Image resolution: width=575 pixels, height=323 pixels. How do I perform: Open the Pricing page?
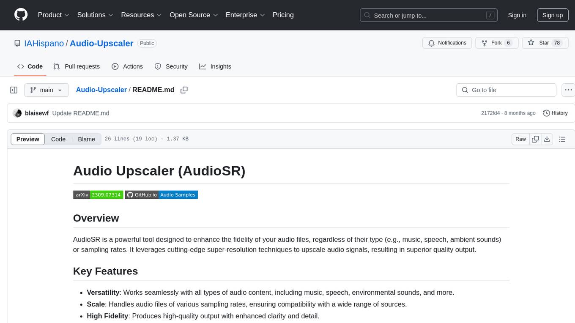283,15
